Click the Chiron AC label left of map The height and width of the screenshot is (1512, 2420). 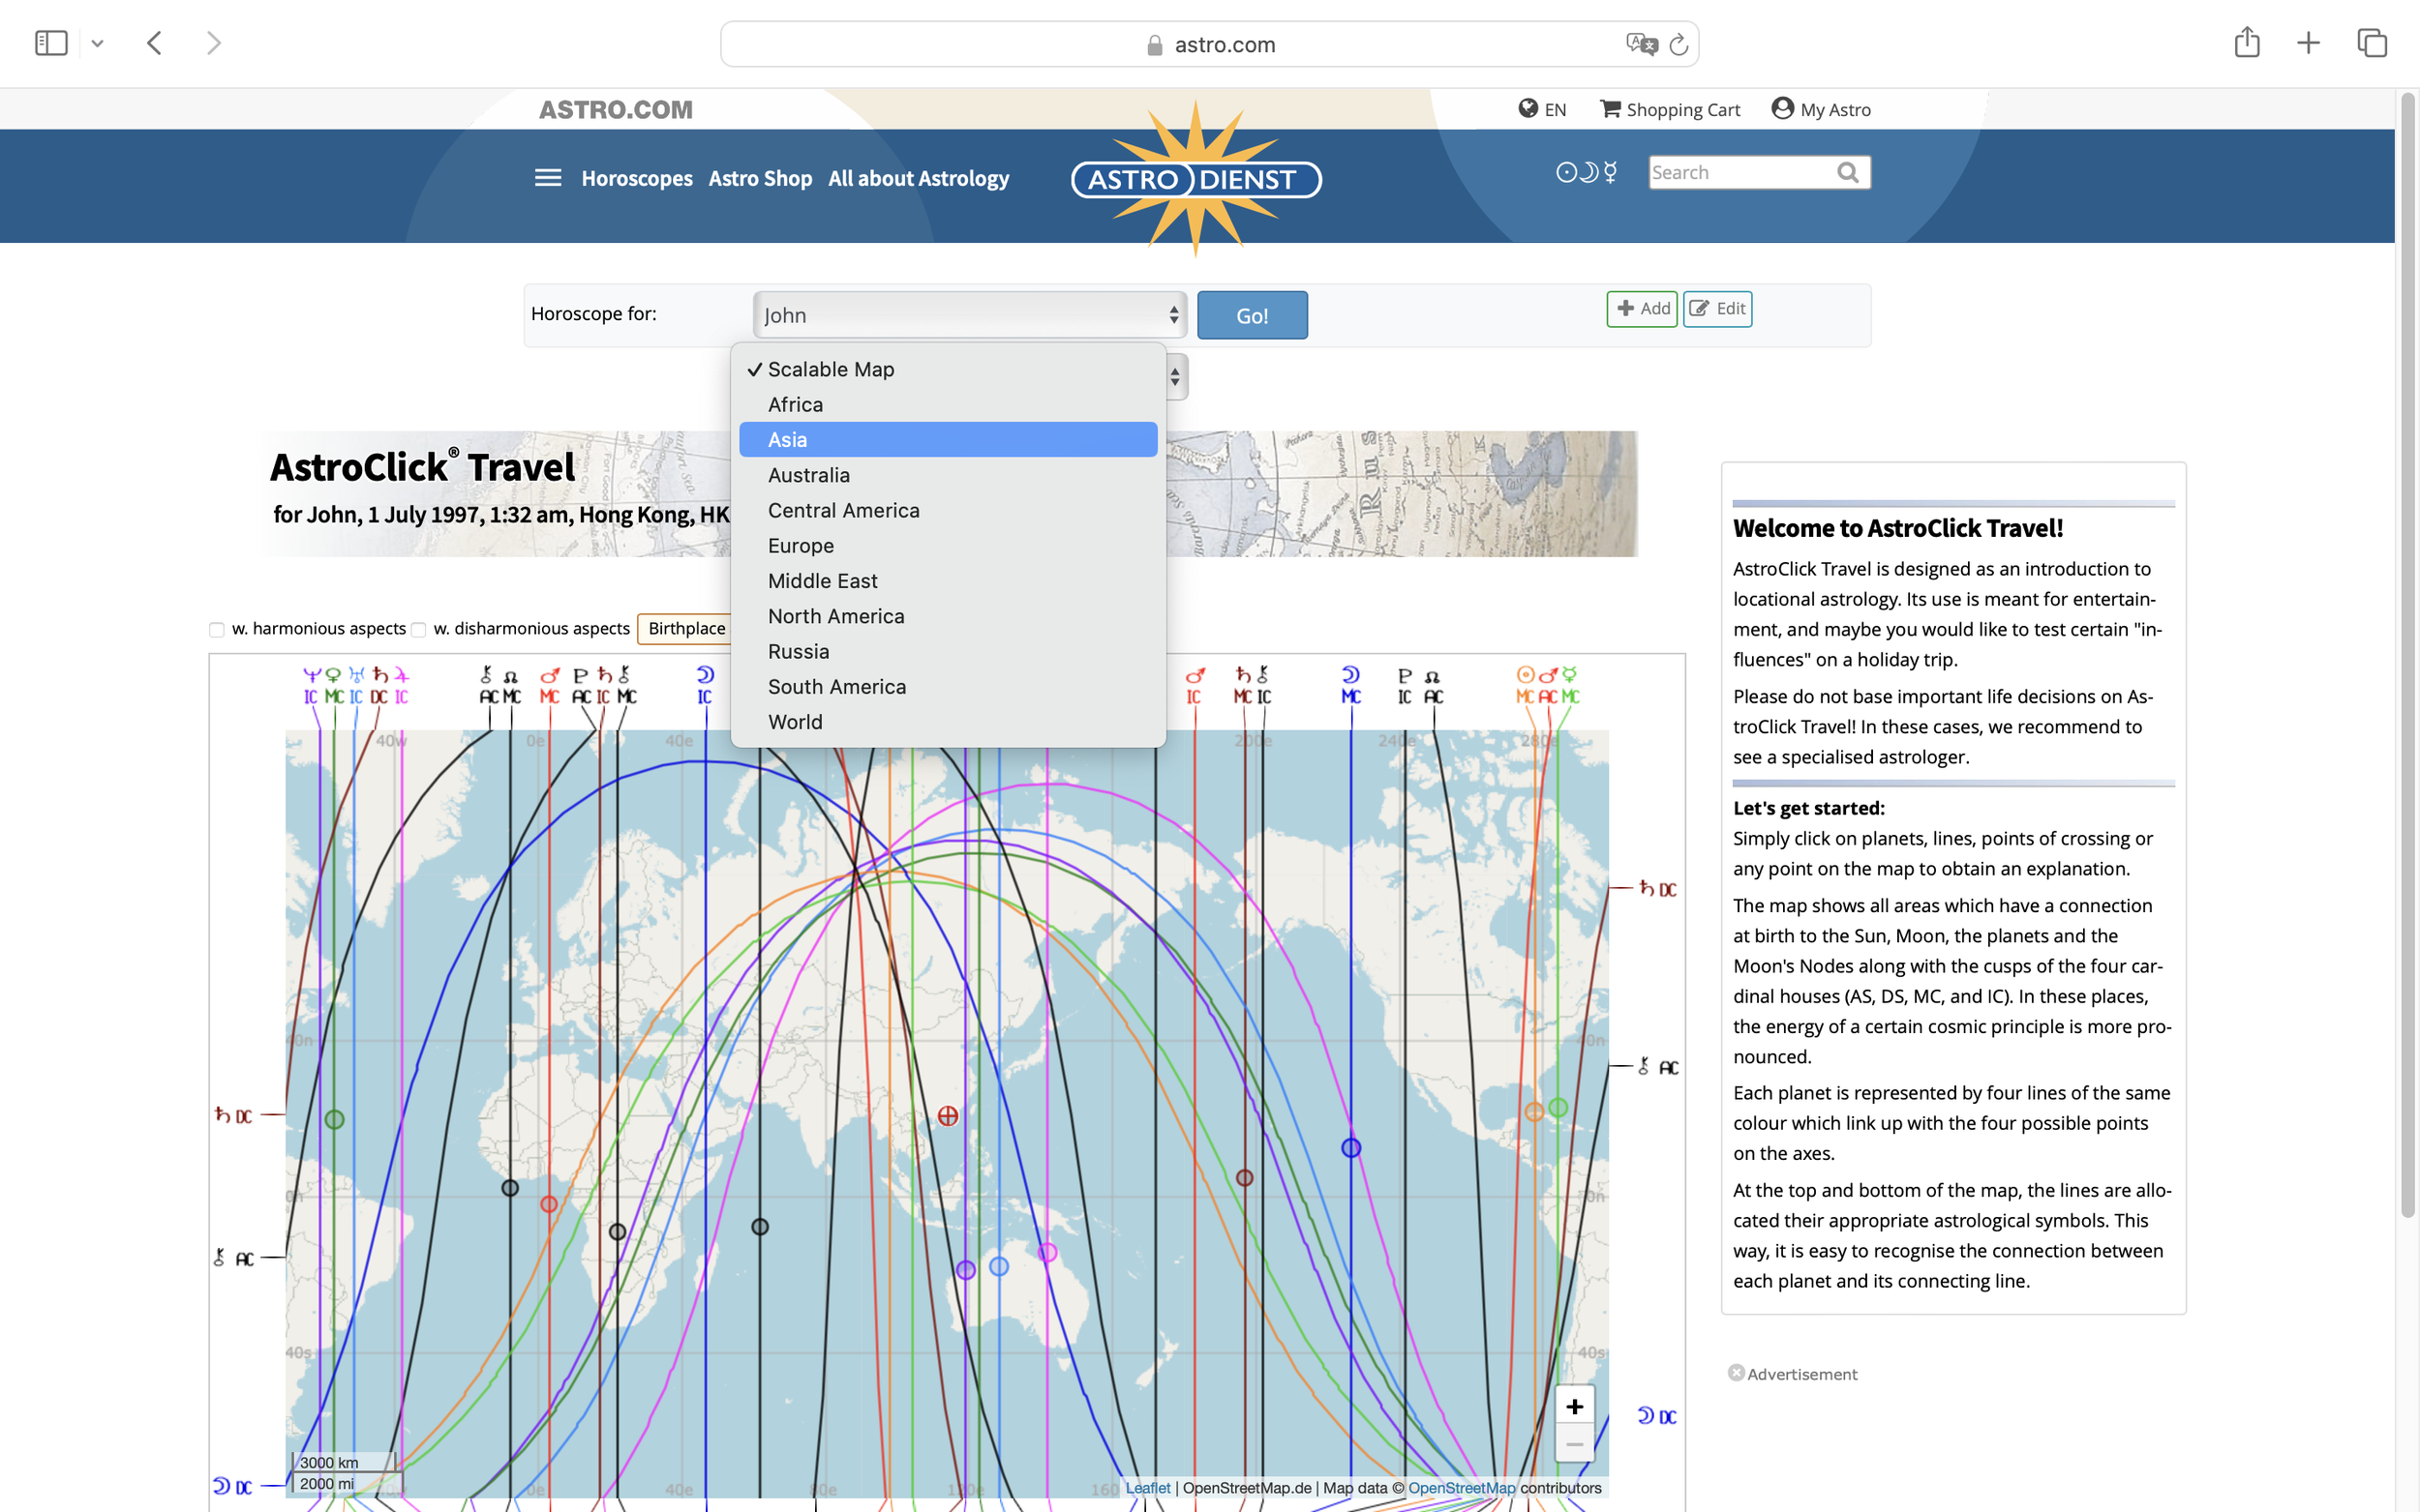tap(233, 1258)
